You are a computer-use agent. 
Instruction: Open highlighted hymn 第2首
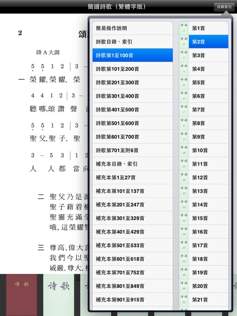click(204, 42)
